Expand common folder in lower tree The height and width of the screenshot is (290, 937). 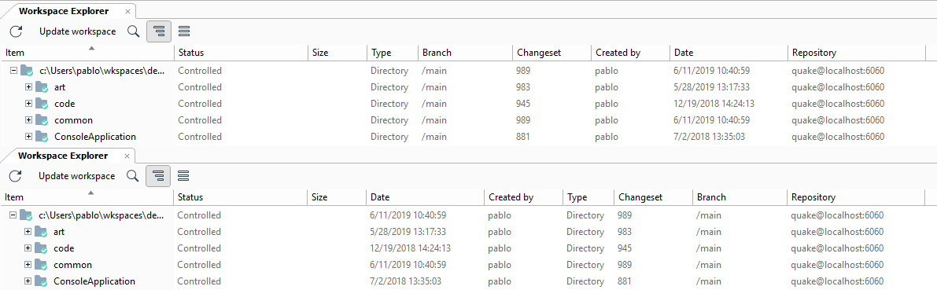(28, 264)
